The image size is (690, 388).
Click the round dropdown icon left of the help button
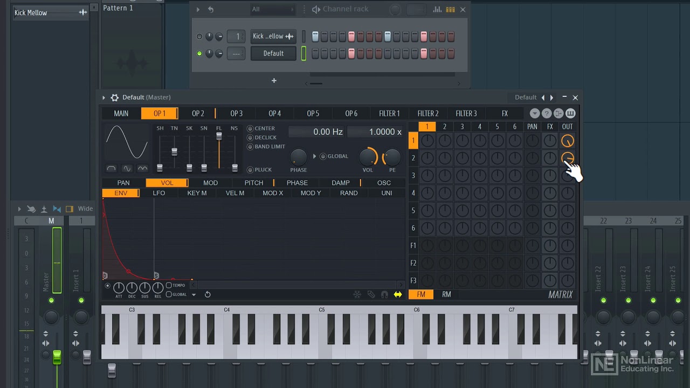coord(535,113)
